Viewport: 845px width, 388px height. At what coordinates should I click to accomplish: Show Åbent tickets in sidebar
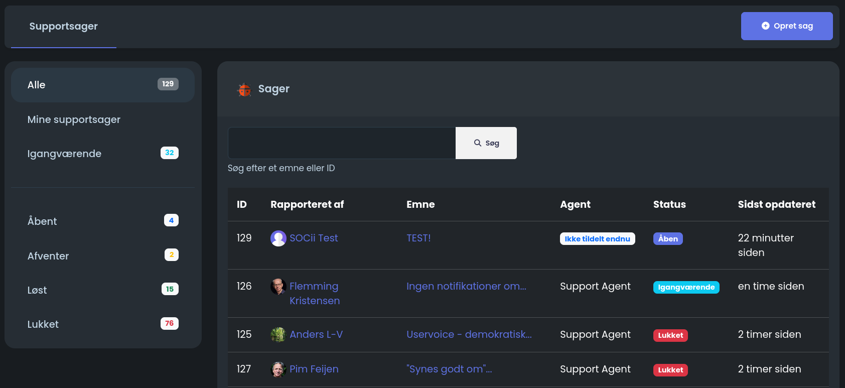pos(42,221)
